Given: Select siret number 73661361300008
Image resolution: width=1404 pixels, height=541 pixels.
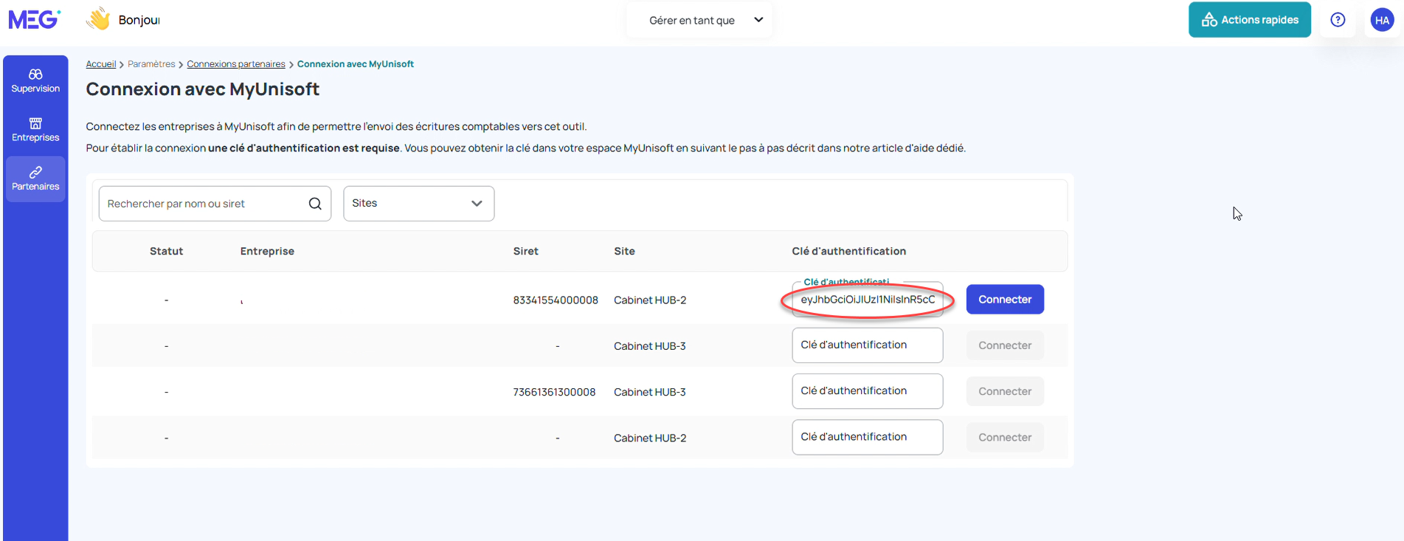Looking at the screenshot, I should coord(554,392).
